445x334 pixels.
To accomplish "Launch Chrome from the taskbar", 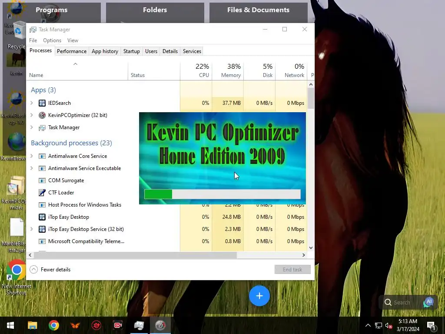I will point(53,325).
